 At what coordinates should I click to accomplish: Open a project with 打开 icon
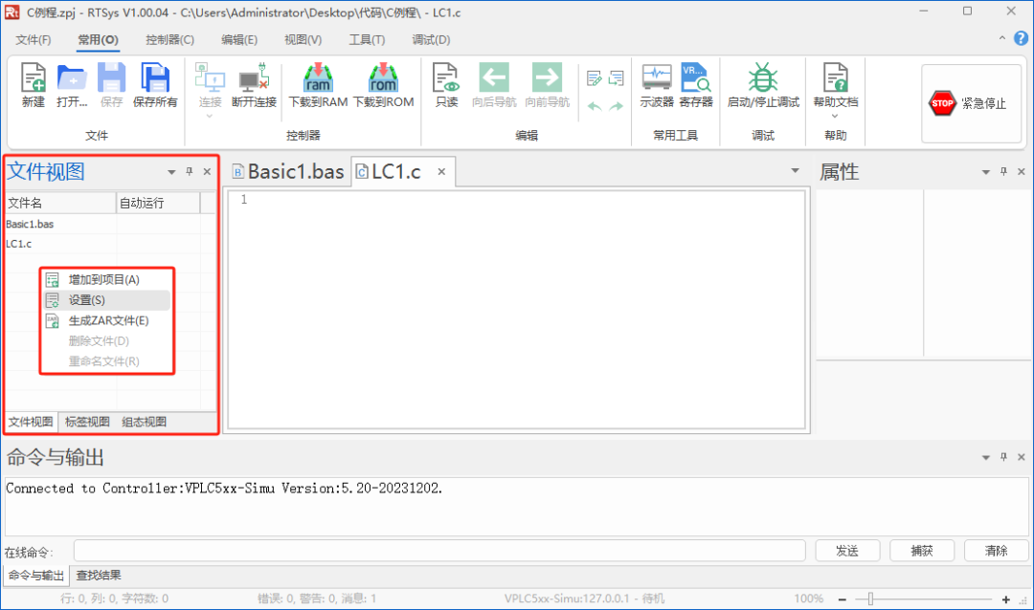point(71,85)
